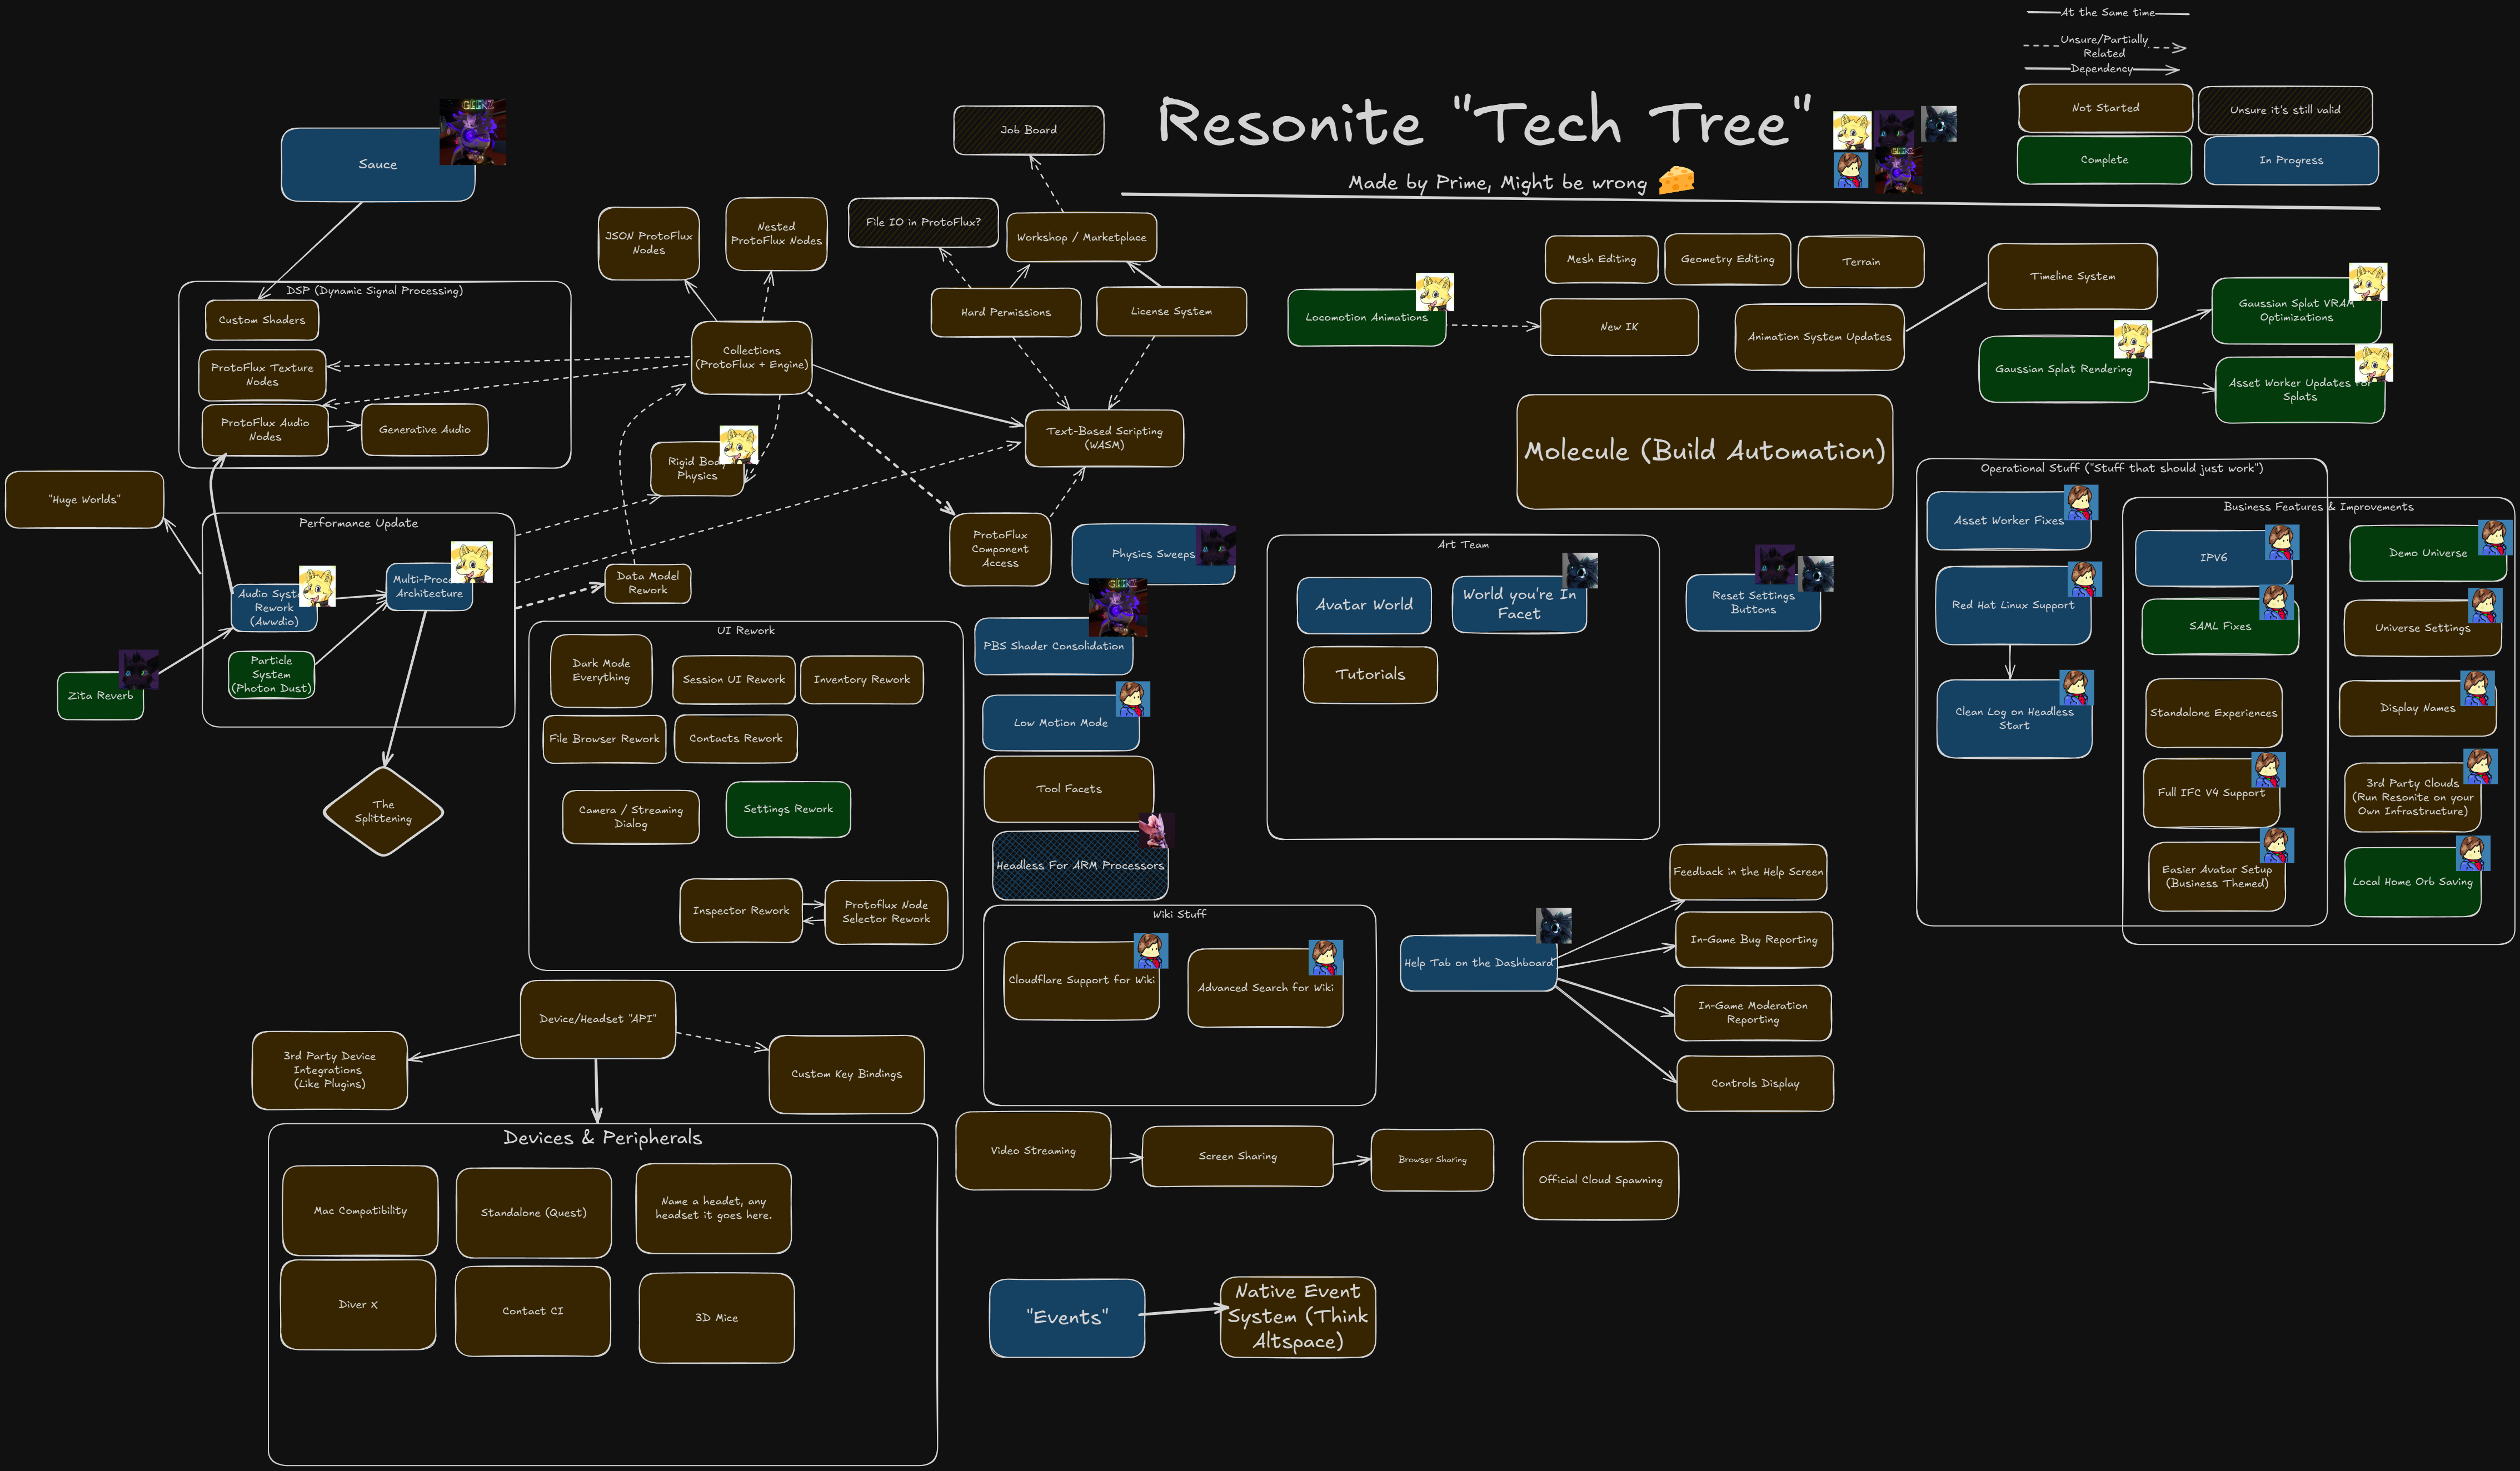Screen dimensions: 2520x1471
Task: Select the New IK node
Action: click(x=1619, y=327)
